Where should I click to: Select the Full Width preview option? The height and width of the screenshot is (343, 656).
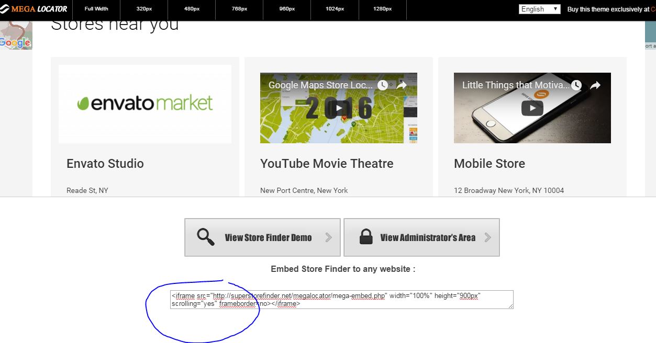(x=96, y=9)
